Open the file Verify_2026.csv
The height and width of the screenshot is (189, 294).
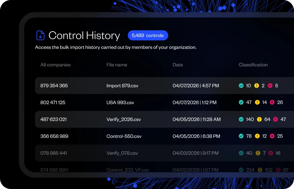coord(123,119)
